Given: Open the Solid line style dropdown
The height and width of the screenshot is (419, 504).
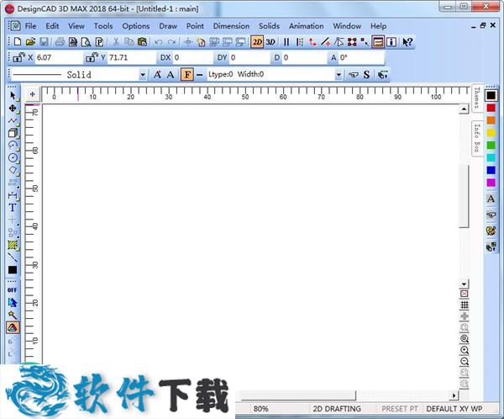Looking at the screenshot, I should (x=143, y=75).
